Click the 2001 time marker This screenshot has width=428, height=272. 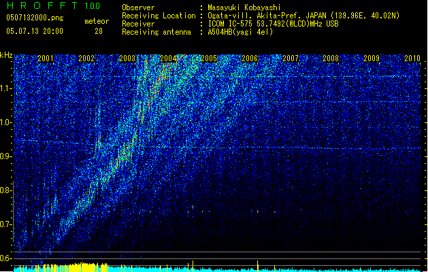[x=46, y=58]
